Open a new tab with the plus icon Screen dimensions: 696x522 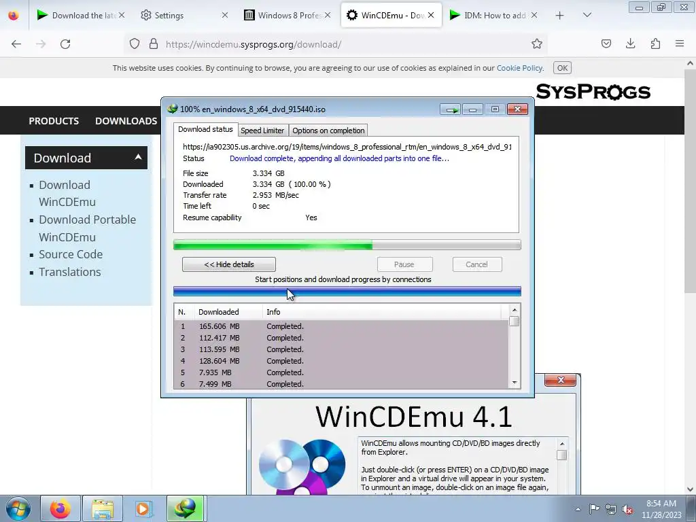560,16
